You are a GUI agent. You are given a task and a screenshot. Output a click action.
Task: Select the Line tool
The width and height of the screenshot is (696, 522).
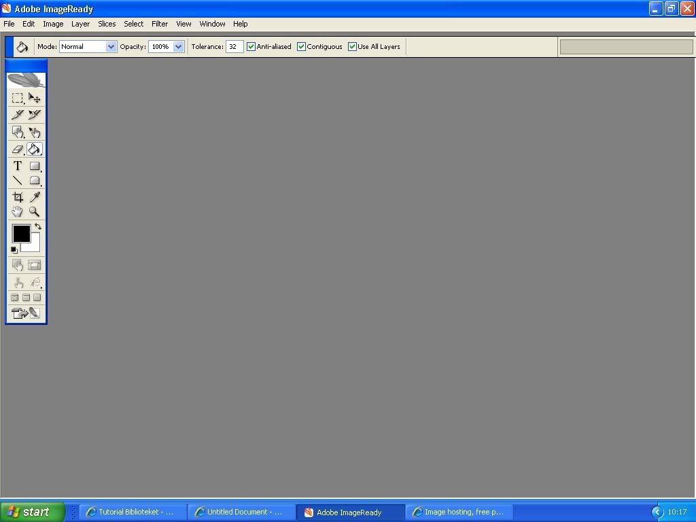17,180
